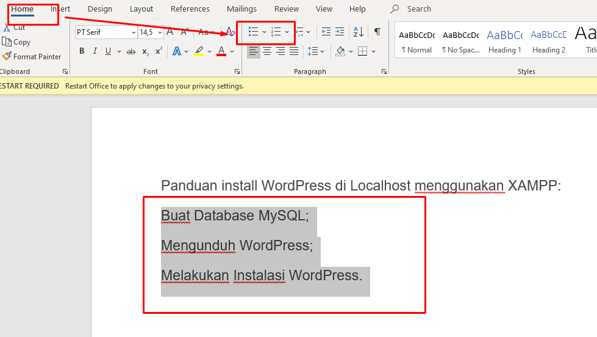The image size is (597, 337).
Task: Apply the Normal style
Action: click(x=417, y=42)
